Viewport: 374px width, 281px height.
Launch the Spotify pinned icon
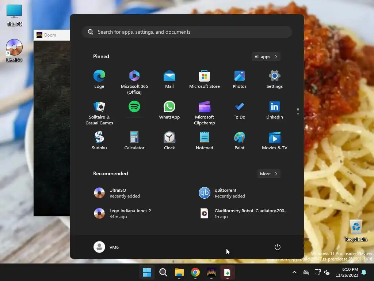pyautogui.click(x=134, y=107)
